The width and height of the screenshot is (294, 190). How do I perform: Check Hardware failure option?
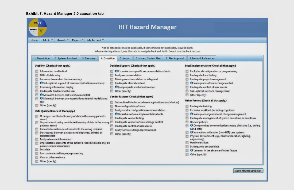click(187, 143)
